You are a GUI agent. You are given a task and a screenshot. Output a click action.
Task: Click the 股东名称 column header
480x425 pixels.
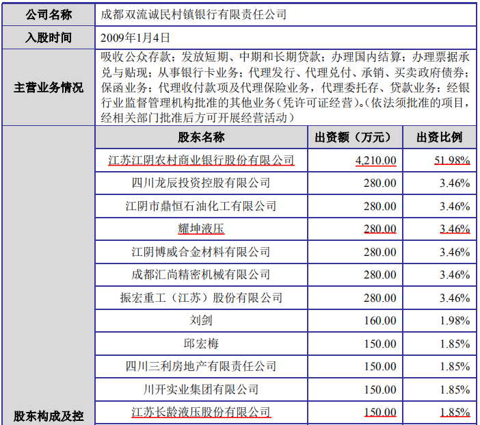201,138
